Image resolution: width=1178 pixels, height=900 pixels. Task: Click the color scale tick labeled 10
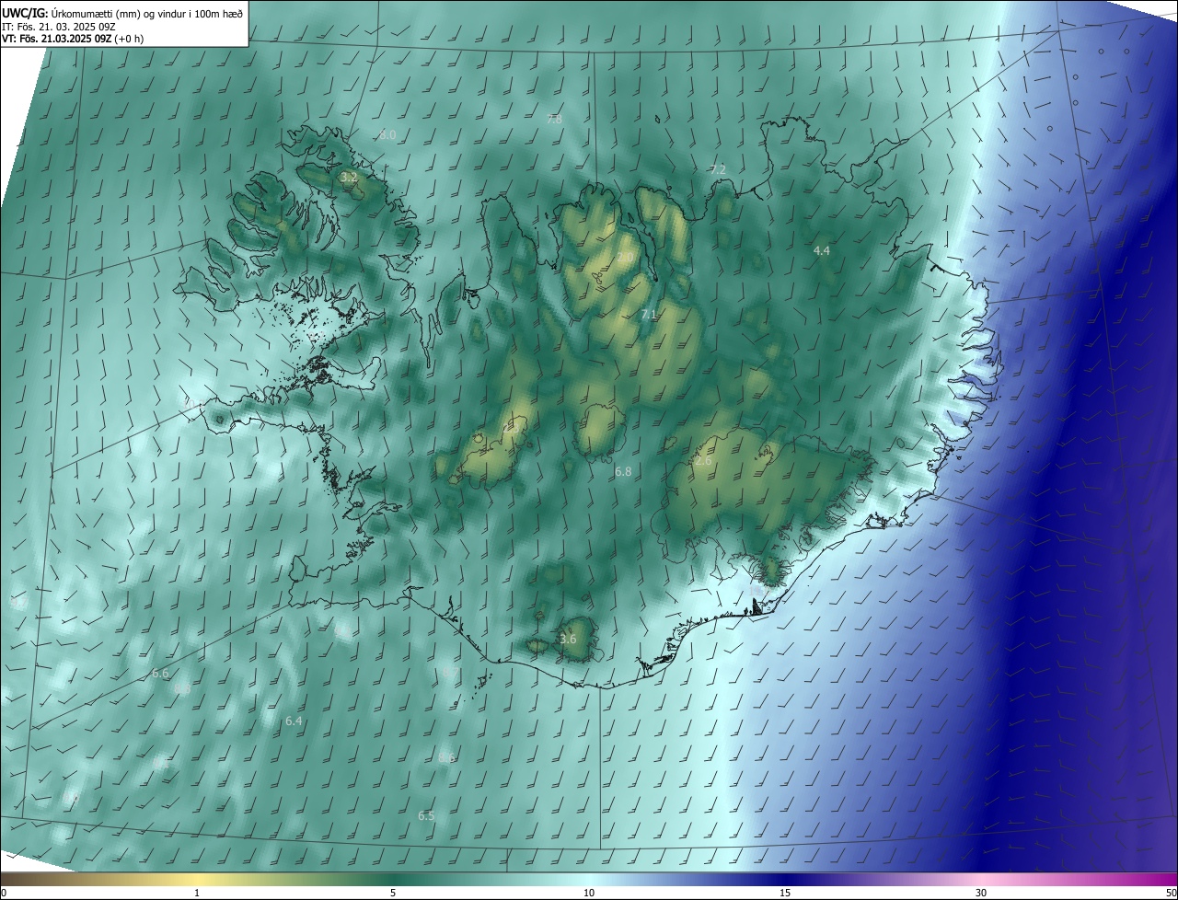coord(589,893)
